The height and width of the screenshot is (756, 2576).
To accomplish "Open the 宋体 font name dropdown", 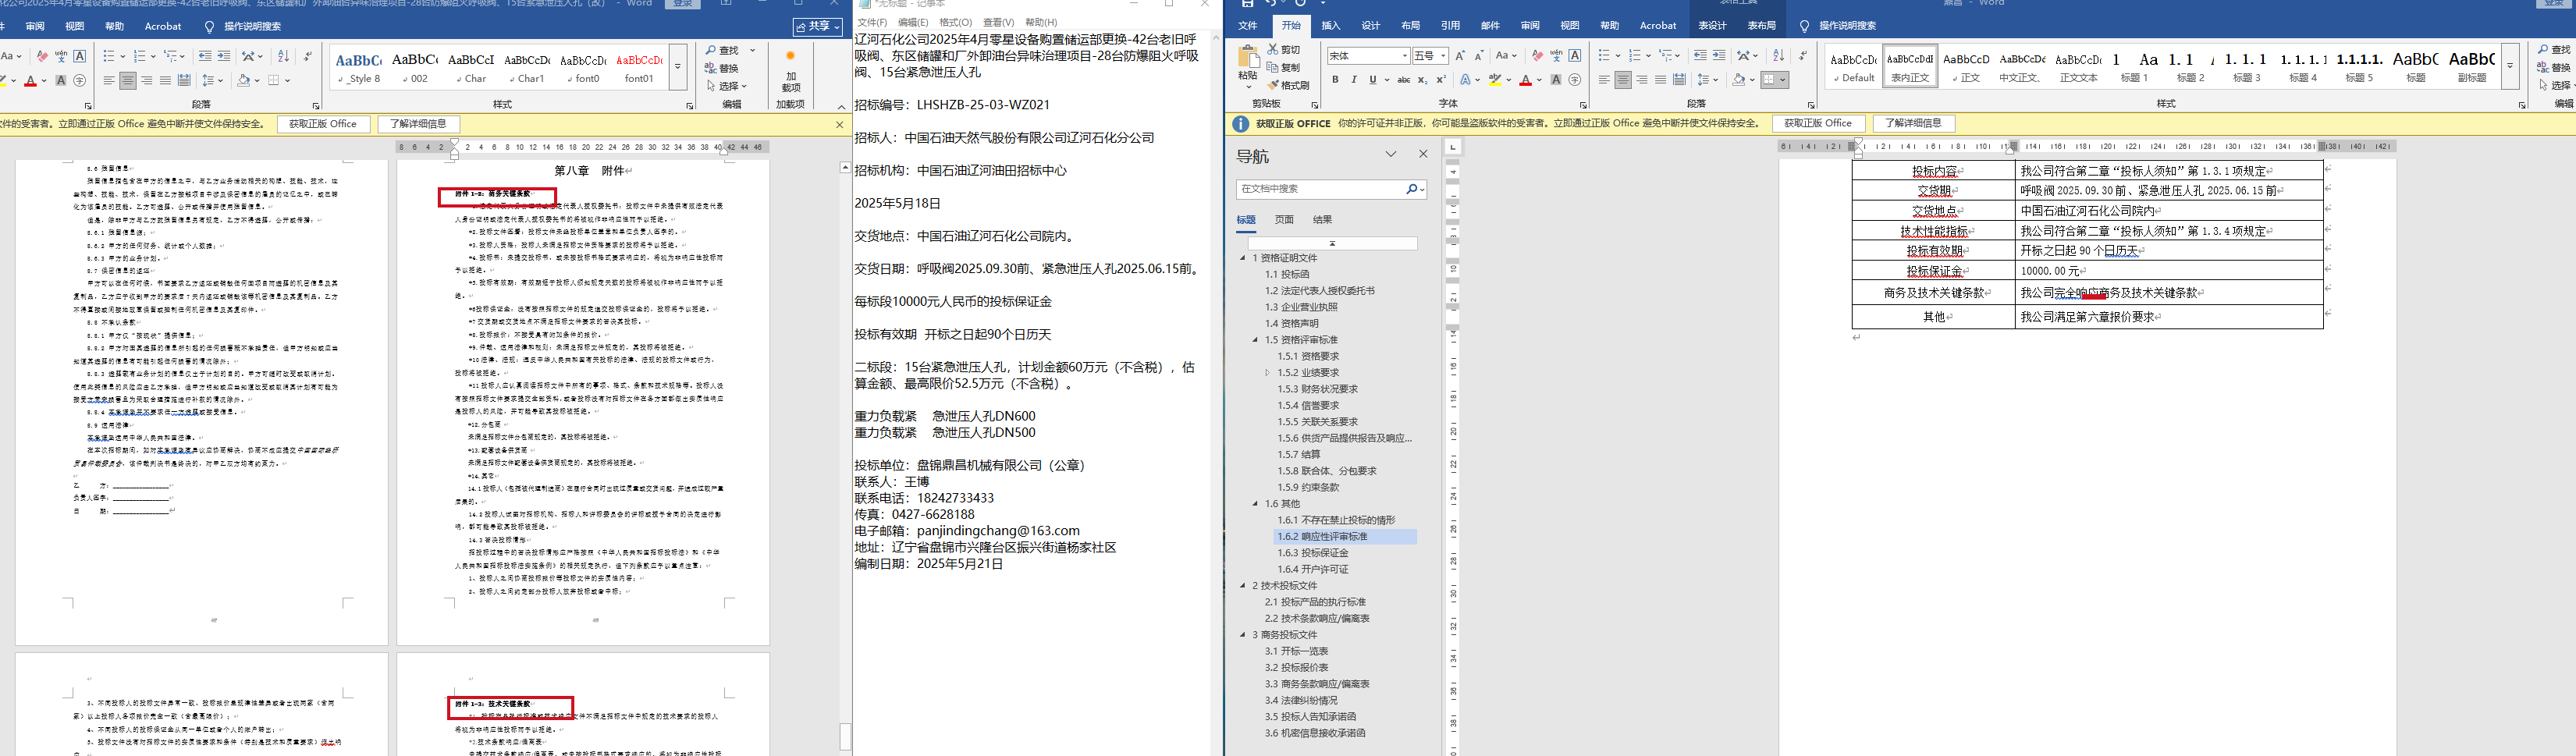I will point(1405,56).
